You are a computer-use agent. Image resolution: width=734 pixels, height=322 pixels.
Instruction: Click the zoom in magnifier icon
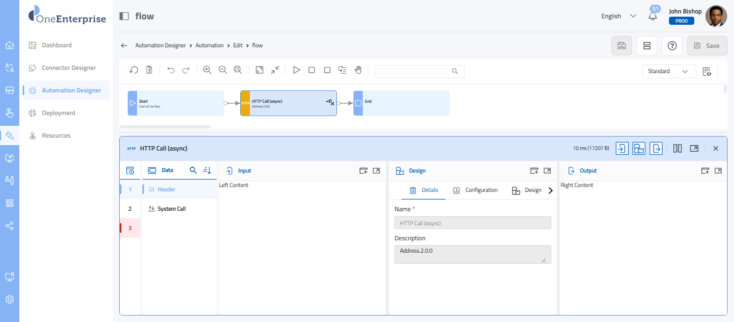point(207,70)
